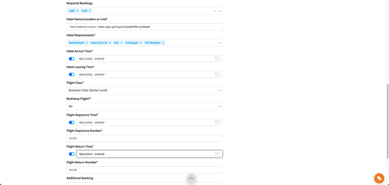Toggle the Hotel Leaving Time switch

coord(72,74)
